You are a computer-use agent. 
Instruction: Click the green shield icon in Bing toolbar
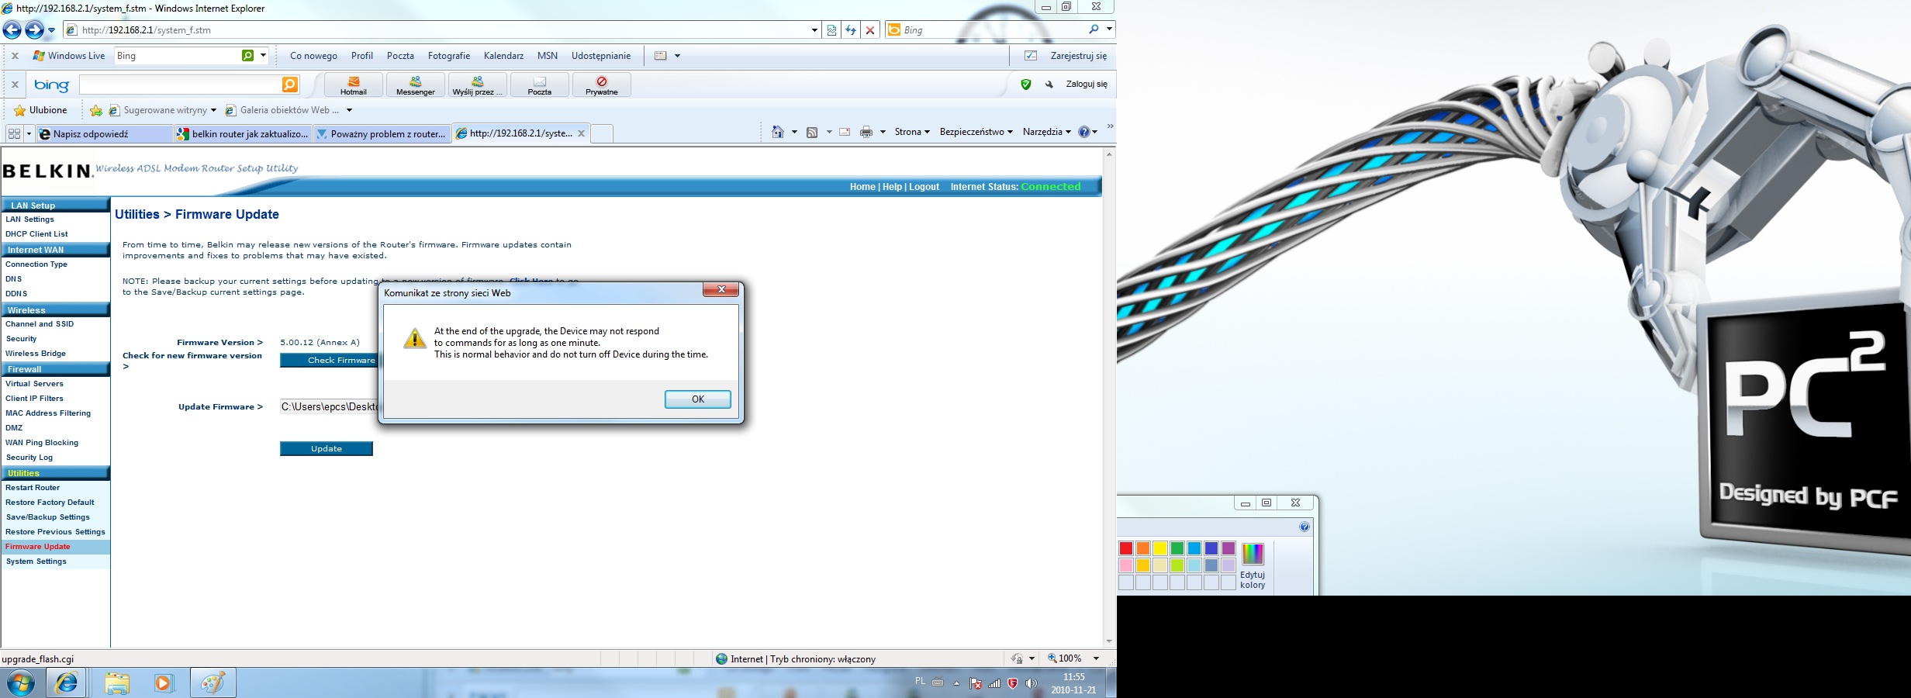click(x=1026, y=85)
